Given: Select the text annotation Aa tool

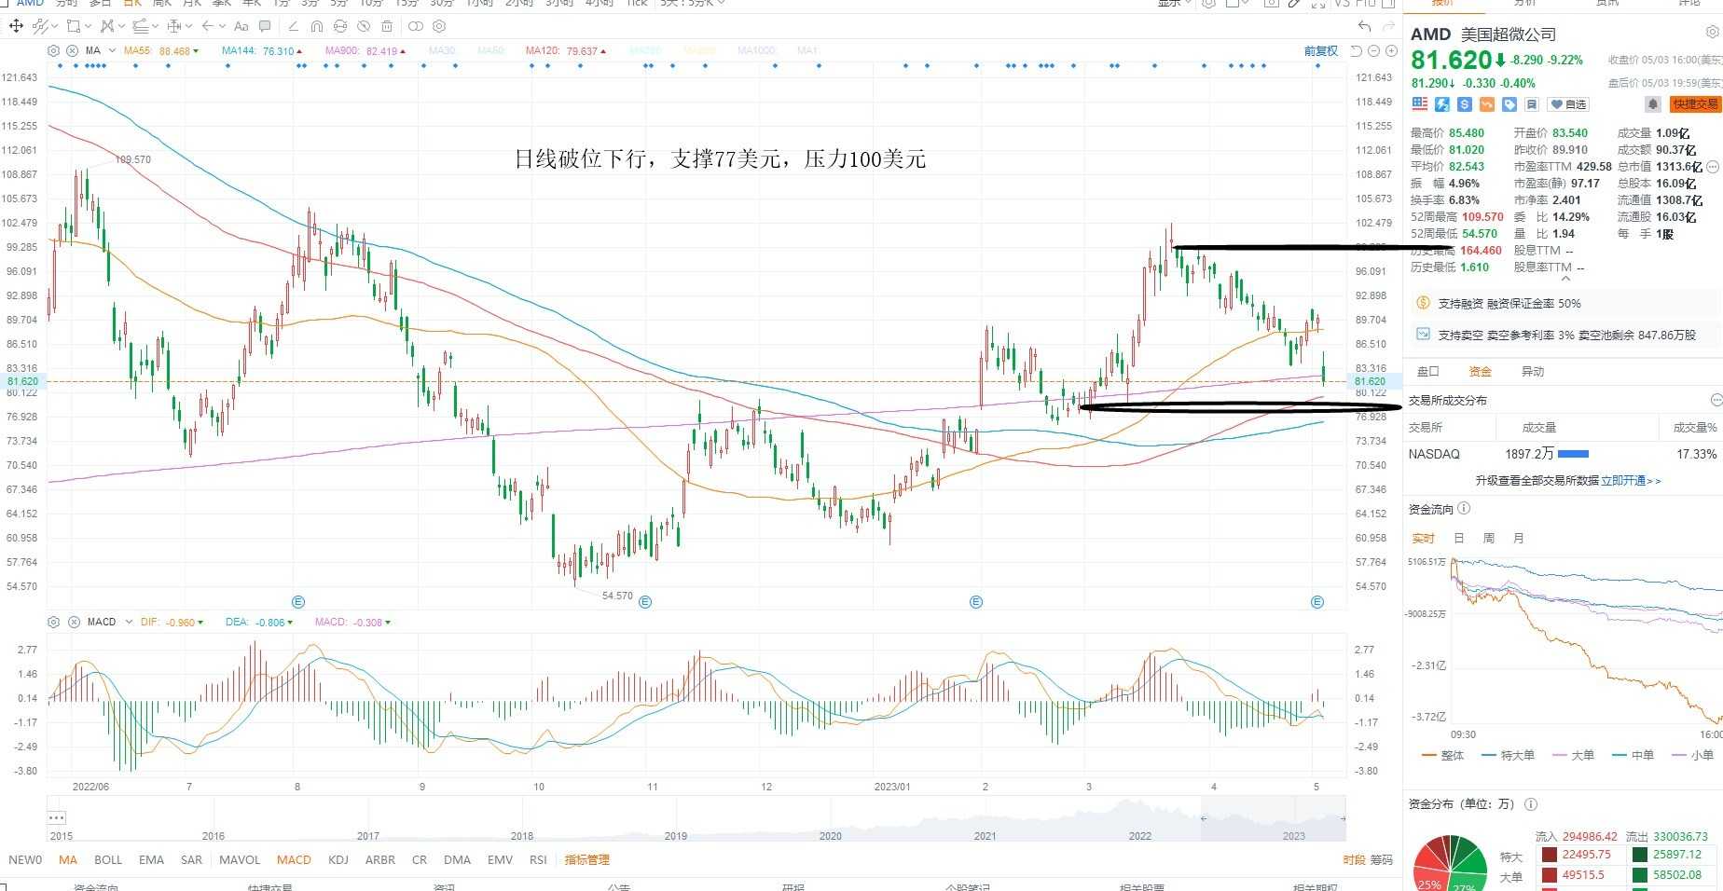Looking at the screenshot, I should (x=241, y=26).
